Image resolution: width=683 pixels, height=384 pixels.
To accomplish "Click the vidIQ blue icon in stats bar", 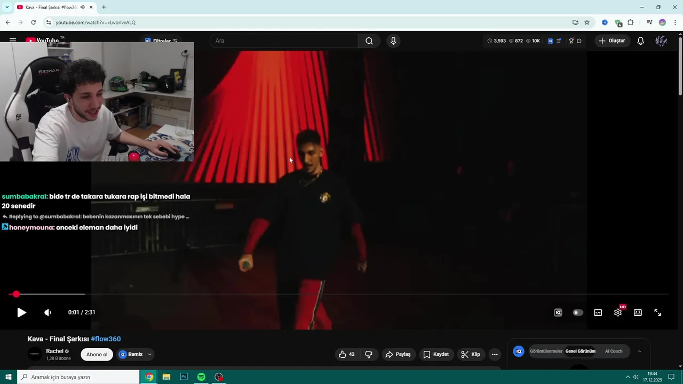I will click(x=550, y=41).
